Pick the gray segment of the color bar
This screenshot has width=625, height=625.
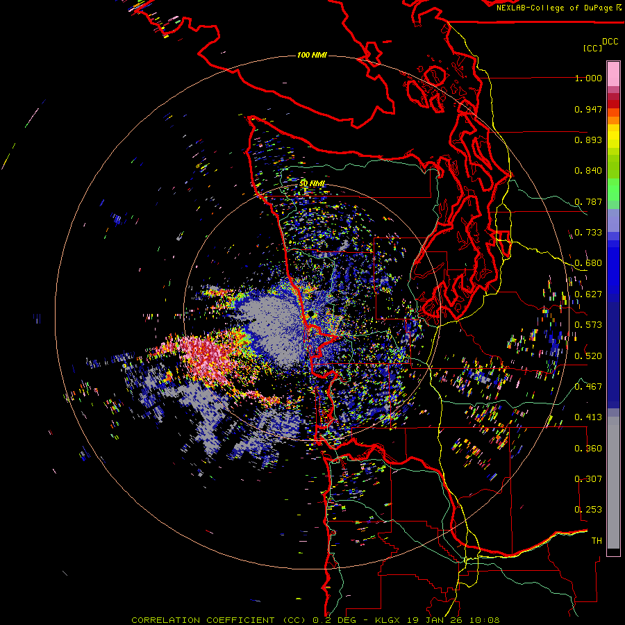tap(613, 483)
